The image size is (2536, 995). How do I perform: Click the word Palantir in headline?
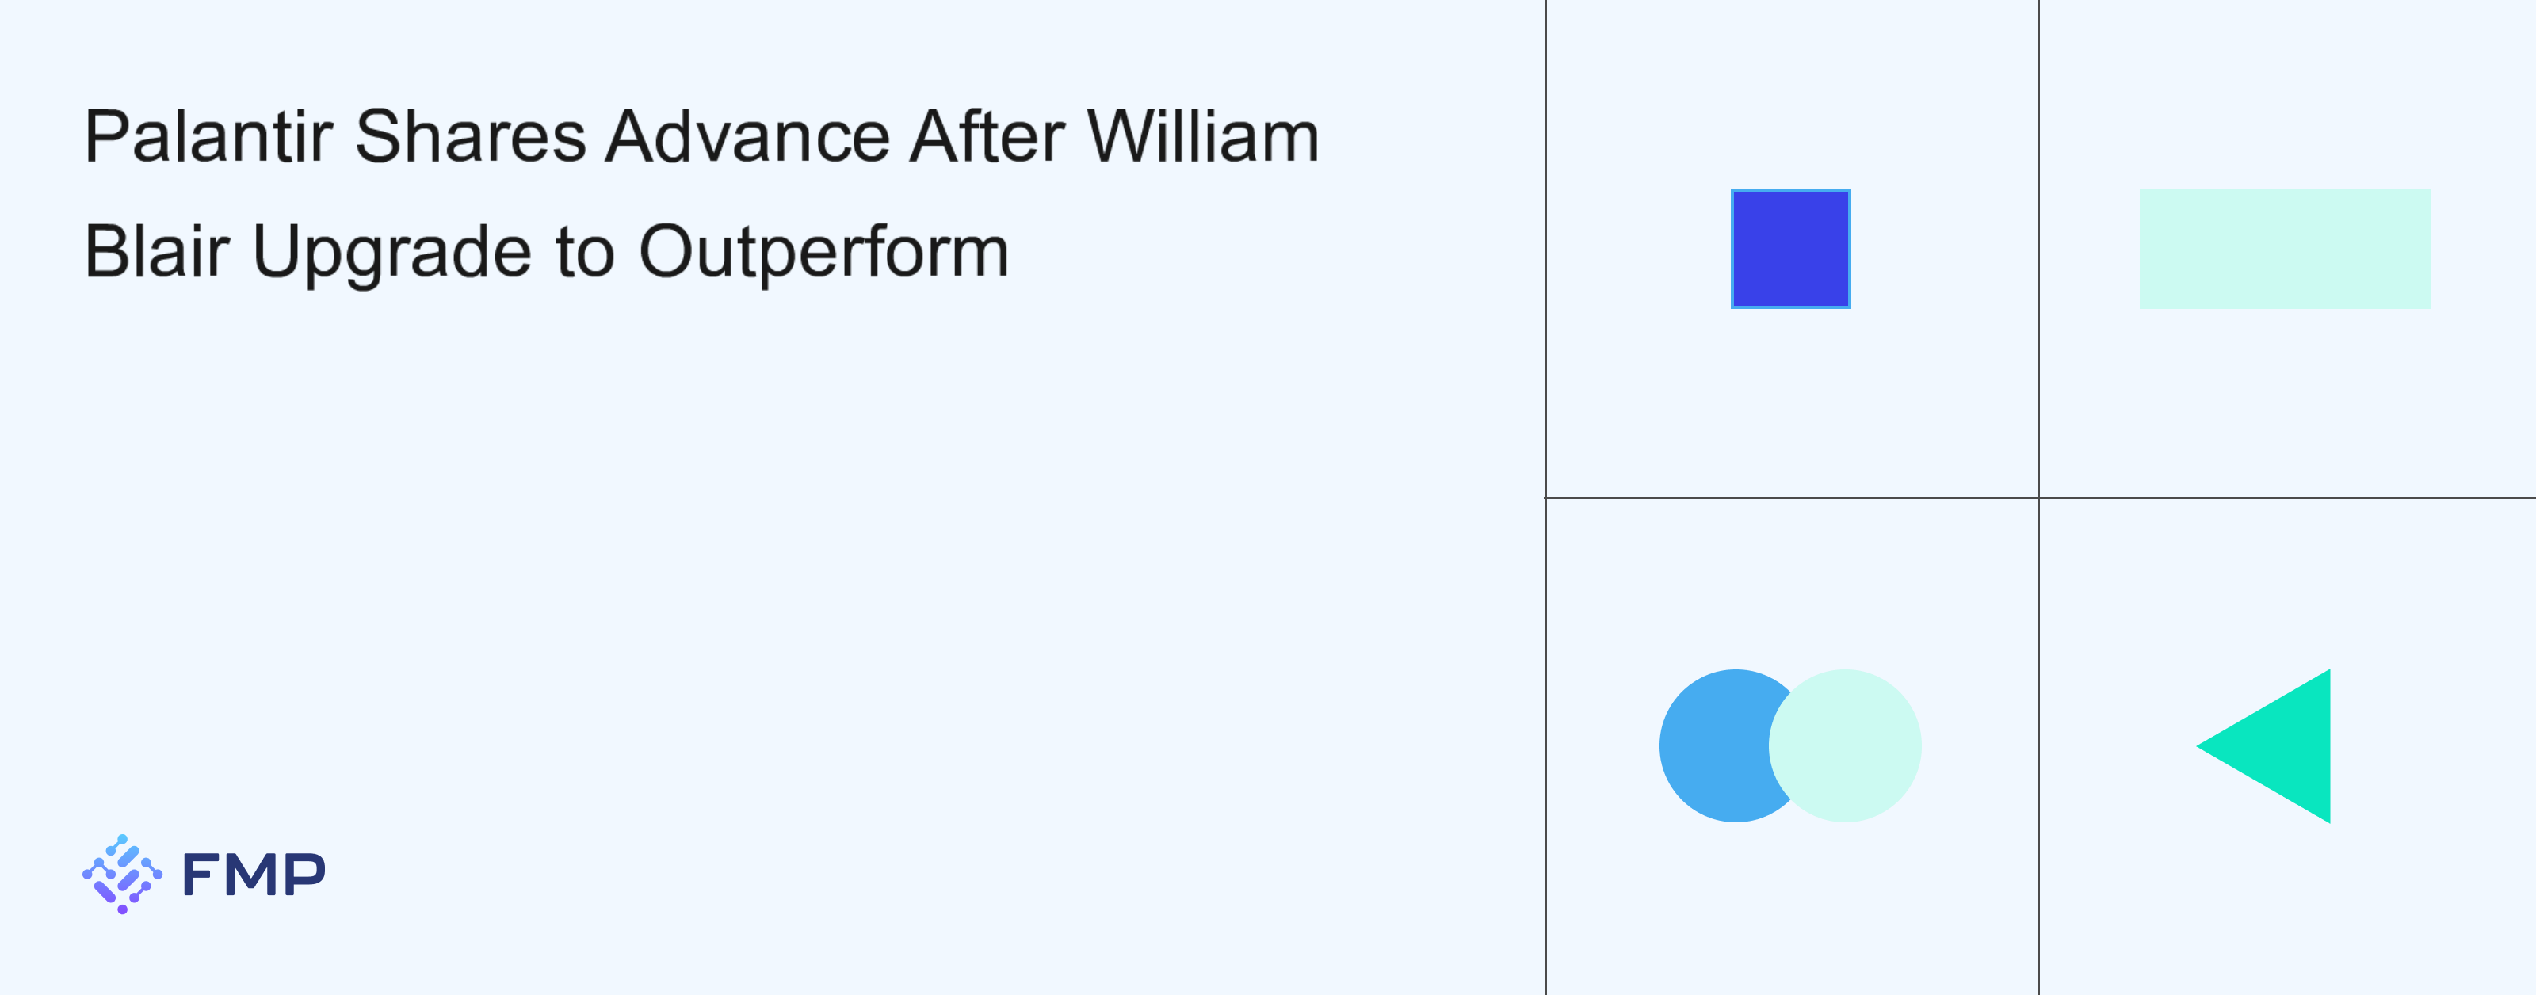(208, 137)
